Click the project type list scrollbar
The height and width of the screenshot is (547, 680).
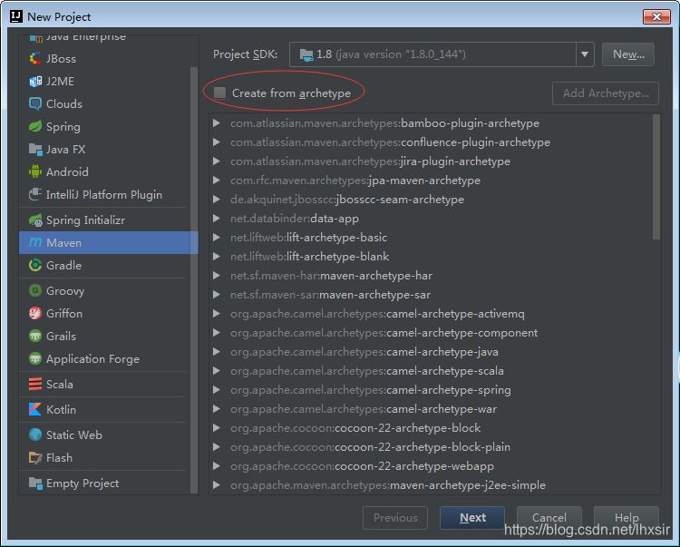pos(194,279)
